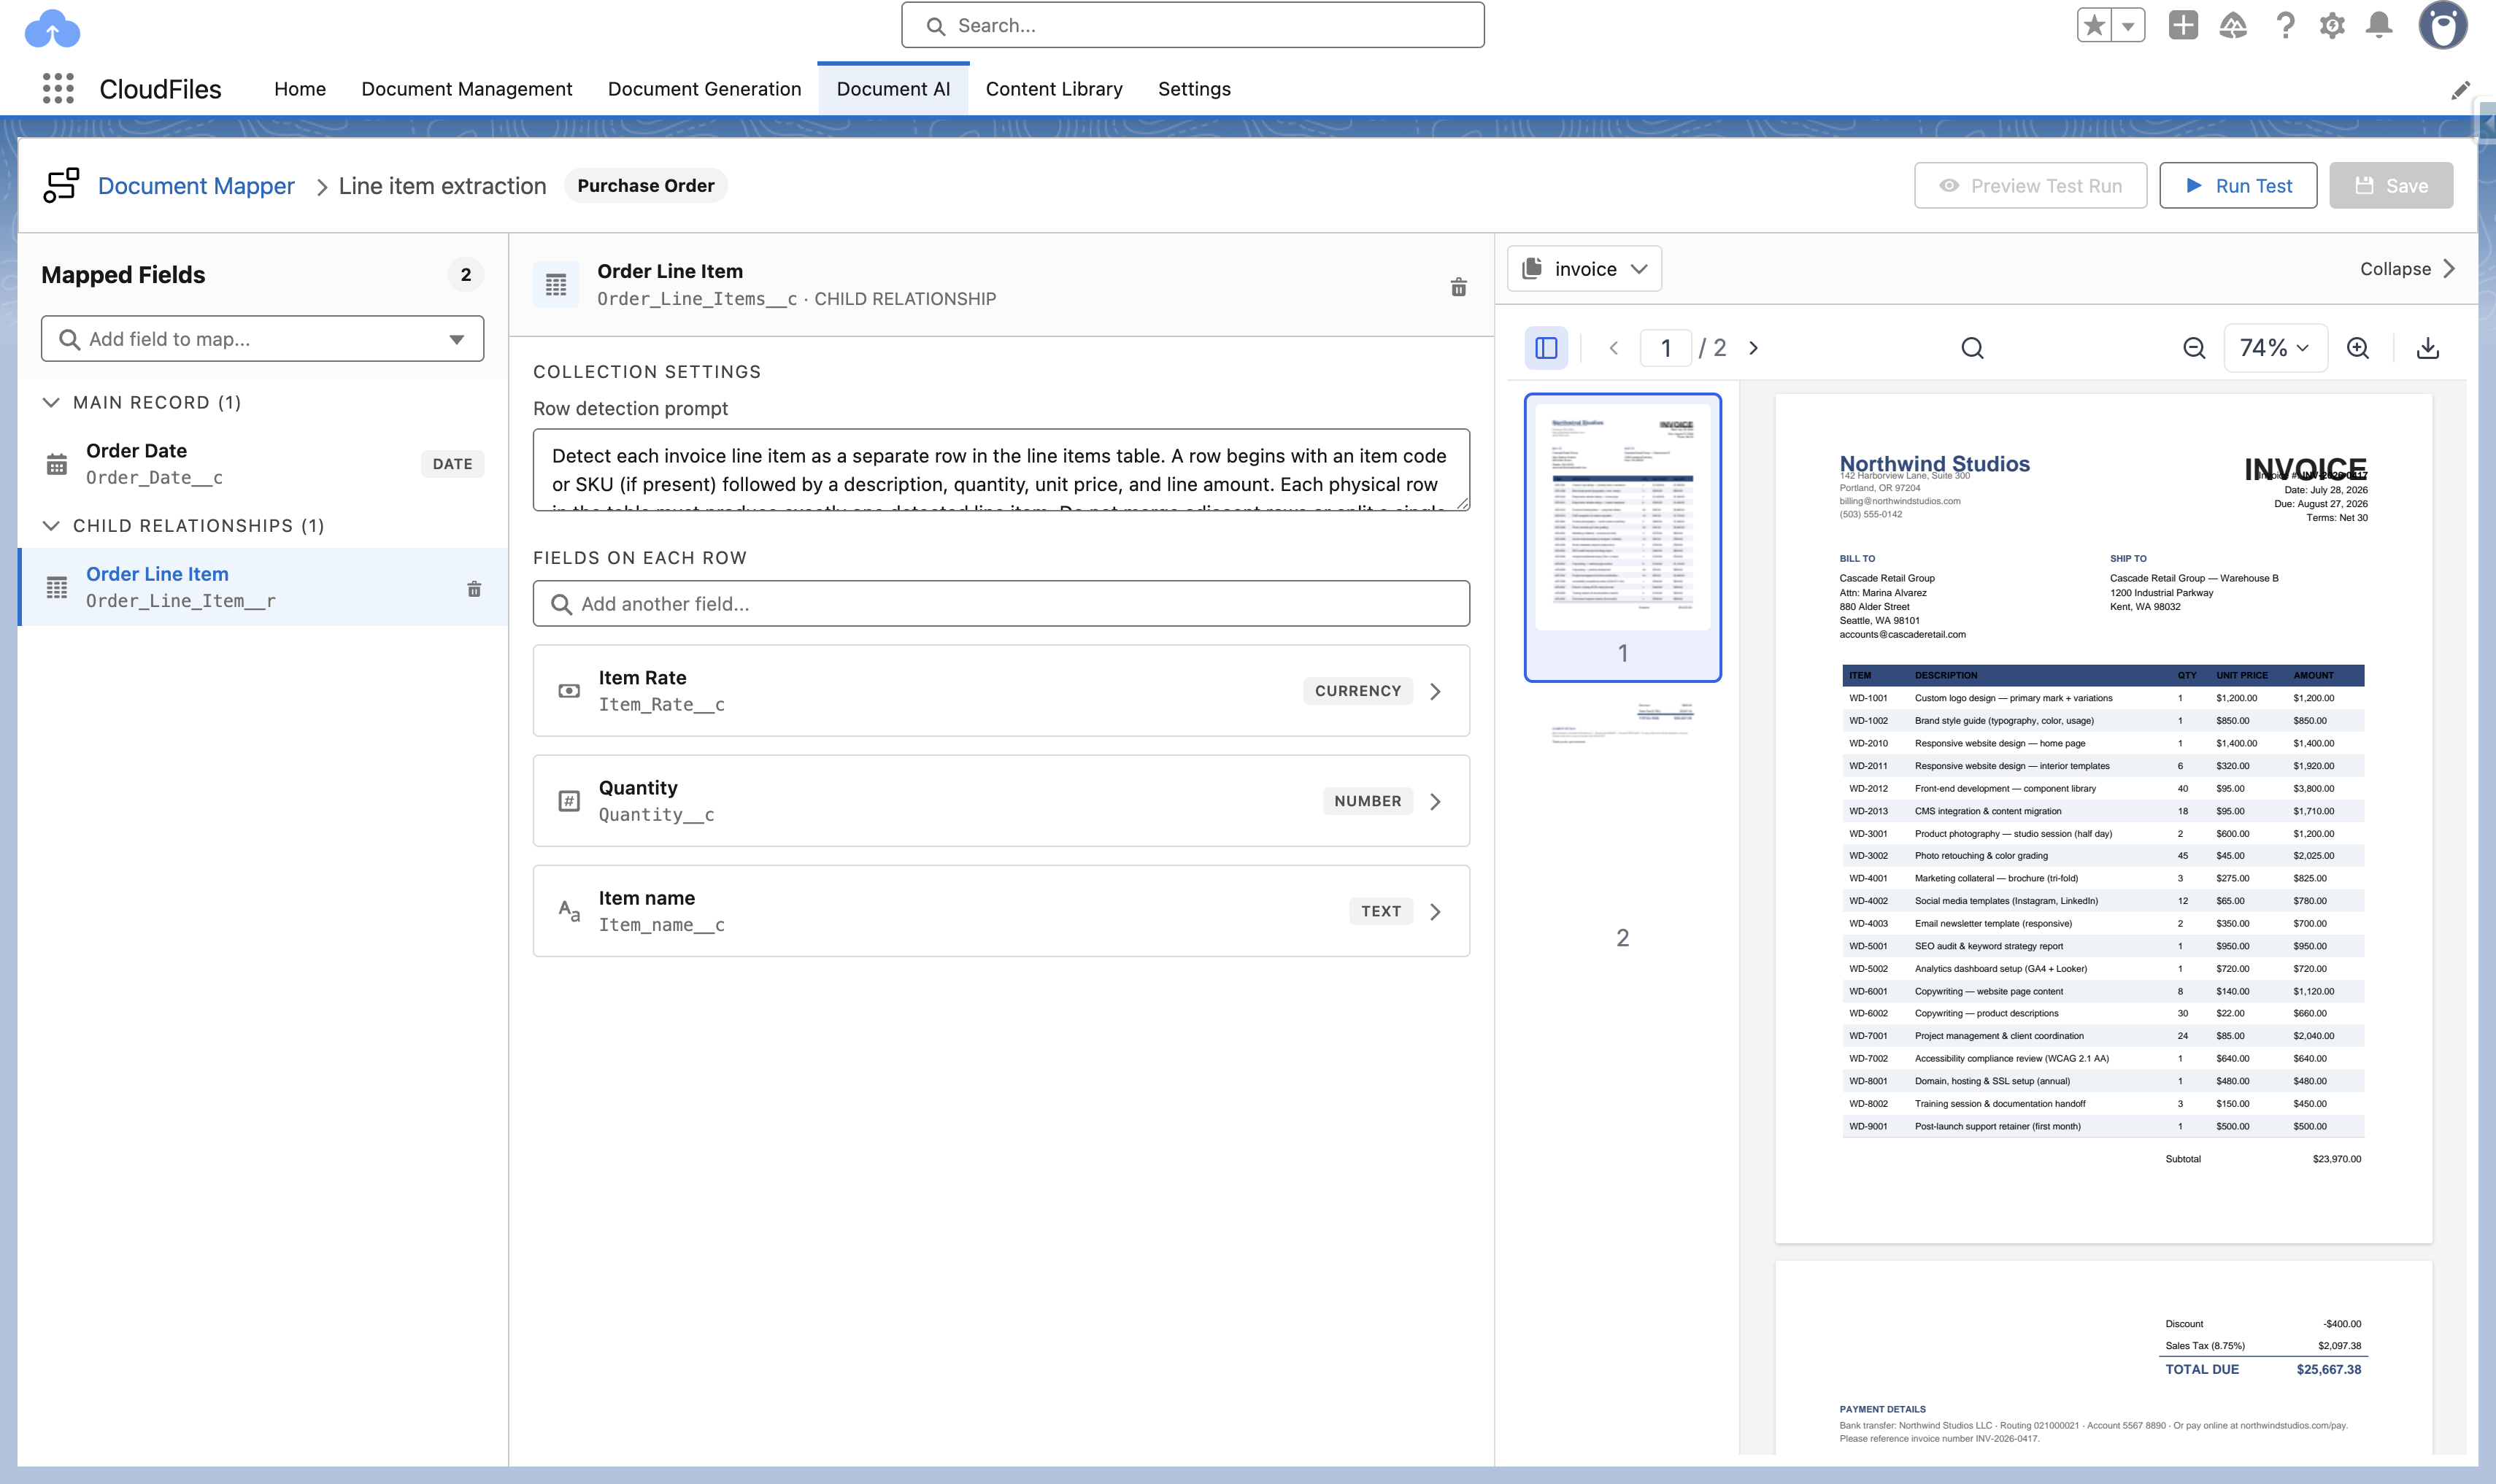Select Order Line Item in sidebar
Image resolution: width=2496 pixels, height=1484 pixels.
[x=263, y=587]
